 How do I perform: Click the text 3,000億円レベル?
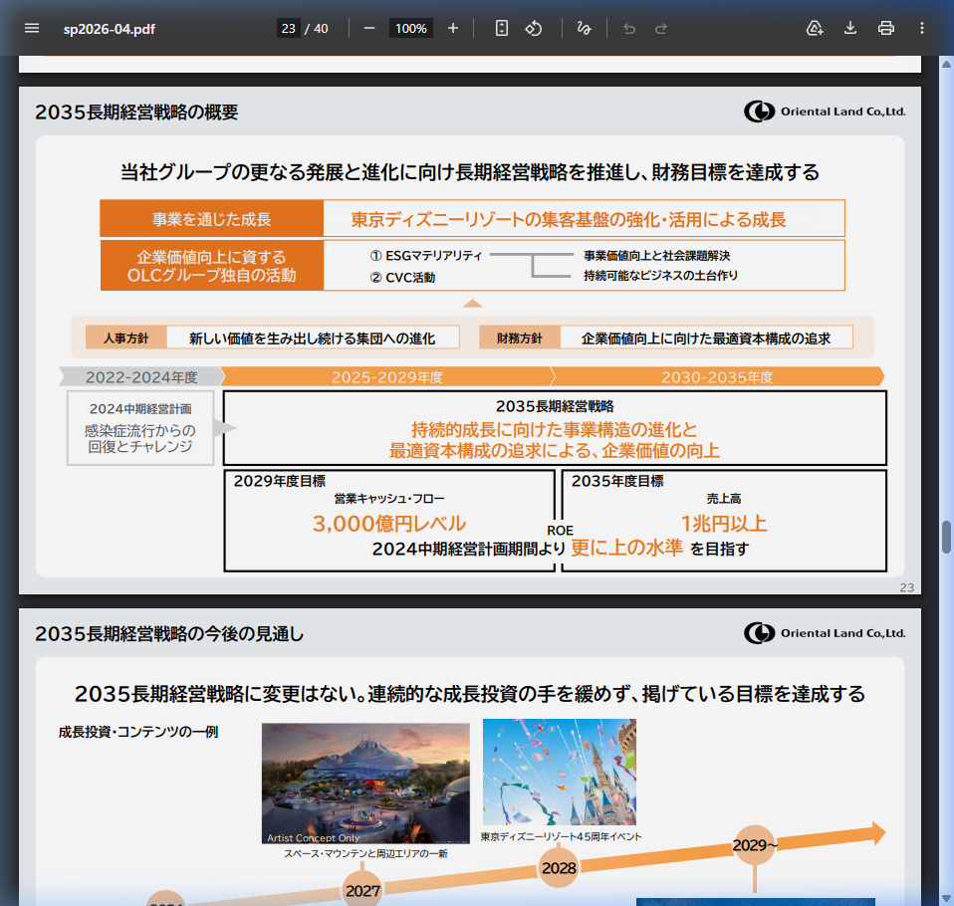[388, 524]
